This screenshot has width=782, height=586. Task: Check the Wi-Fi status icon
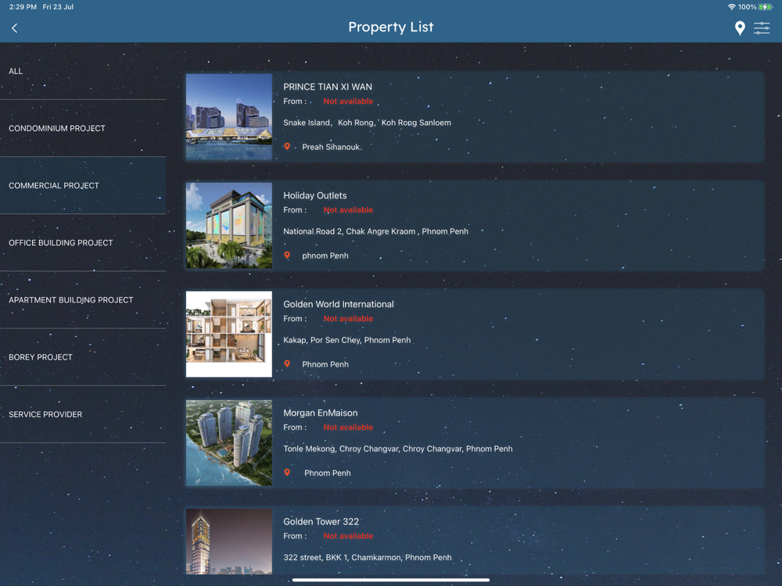tap(731, 7)
